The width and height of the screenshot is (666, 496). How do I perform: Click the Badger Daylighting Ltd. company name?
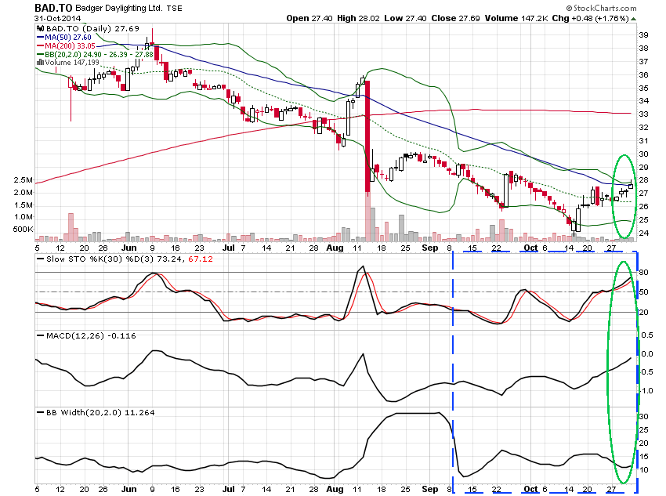click(x=118, y=8)
